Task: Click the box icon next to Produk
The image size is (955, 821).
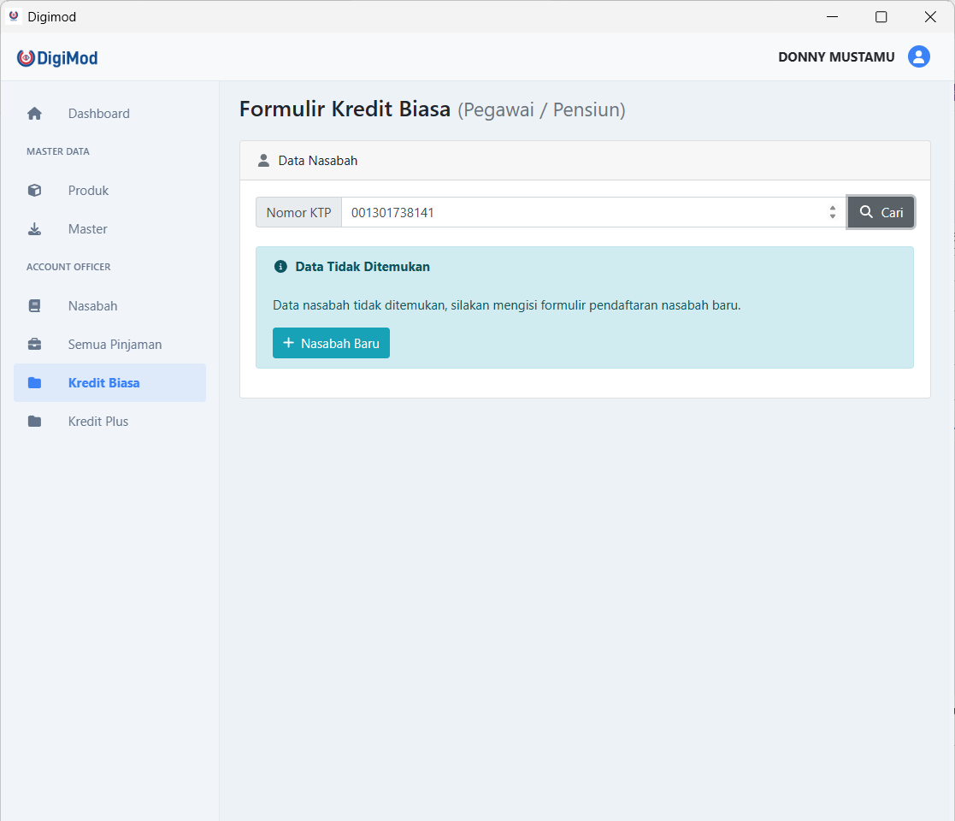Action: 34,191
